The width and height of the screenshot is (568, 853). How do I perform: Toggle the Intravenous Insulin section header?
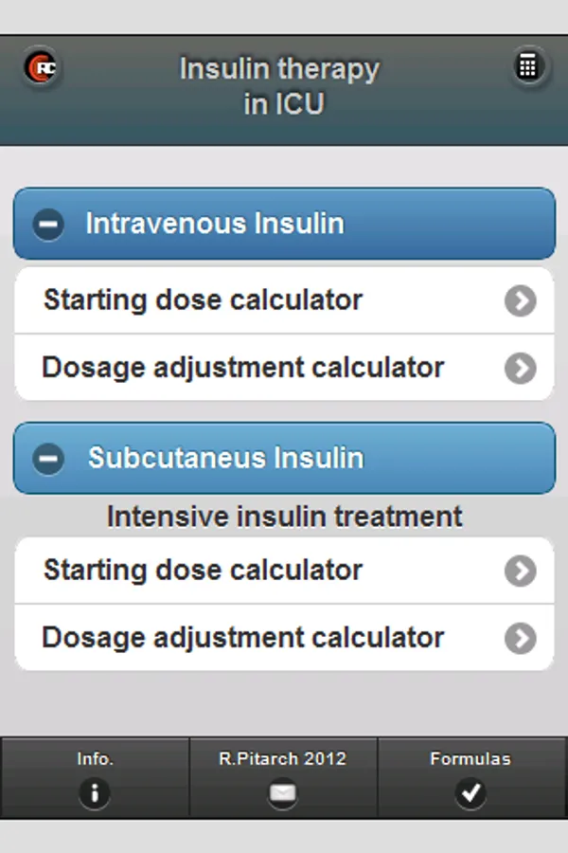[284, 225]
